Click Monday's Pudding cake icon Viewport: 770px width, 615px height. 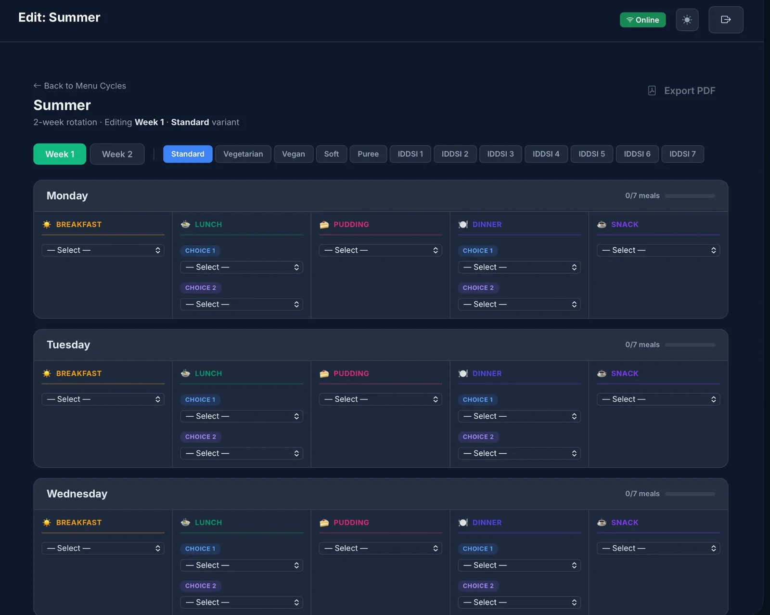click(324, 224)
